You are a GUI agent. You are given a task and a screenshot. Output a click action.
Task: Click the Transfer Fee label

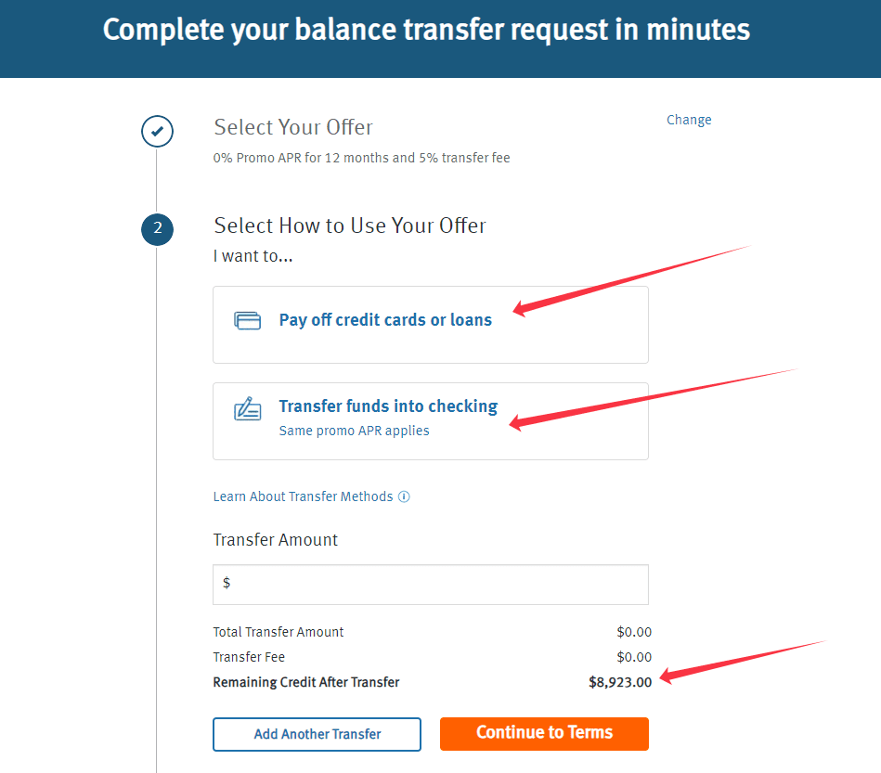coord(249,657)
